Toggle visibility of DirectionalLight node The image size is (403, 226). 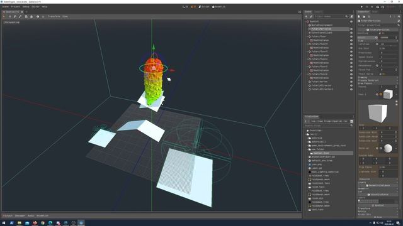tap(351, 33)
